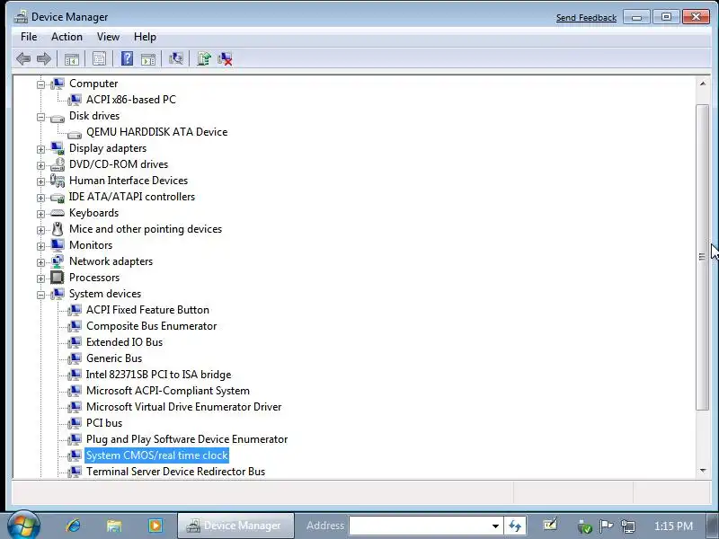Select Terminal Server Device Redirector Bus
Viewport: 719px width, 539px height.
tap(175, 471)
